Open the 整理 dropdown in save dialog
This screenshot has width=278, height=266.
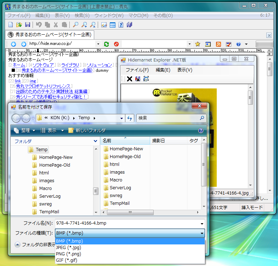pos(25,131)
